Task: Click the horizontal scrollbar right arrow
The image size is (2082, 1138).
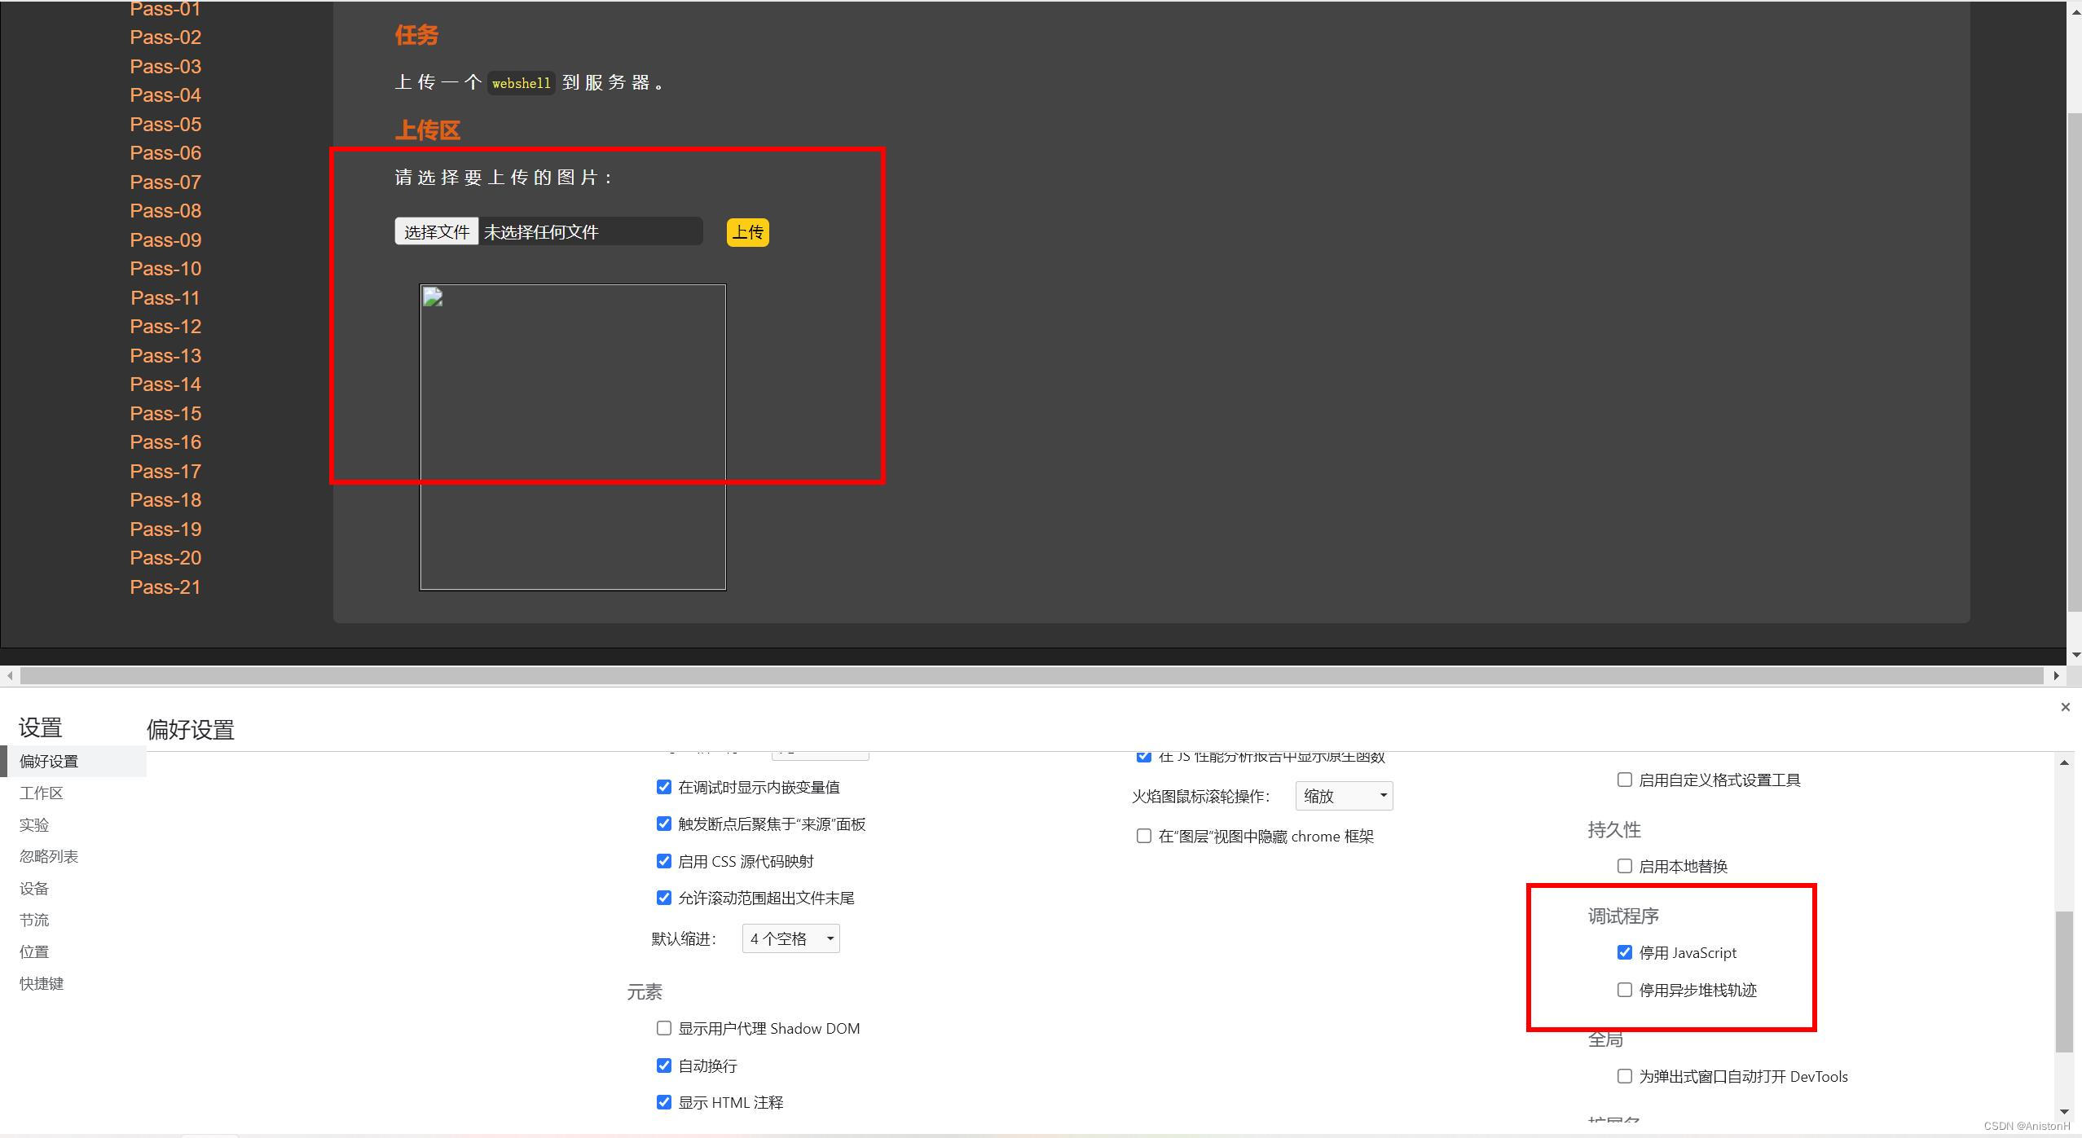Action: (2056, 675)
